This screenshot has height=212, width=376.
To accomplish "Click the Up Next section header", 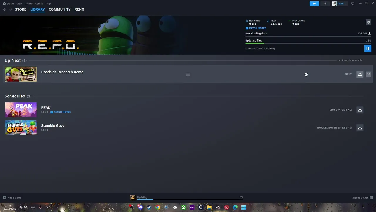I will (x=16, y=60).
